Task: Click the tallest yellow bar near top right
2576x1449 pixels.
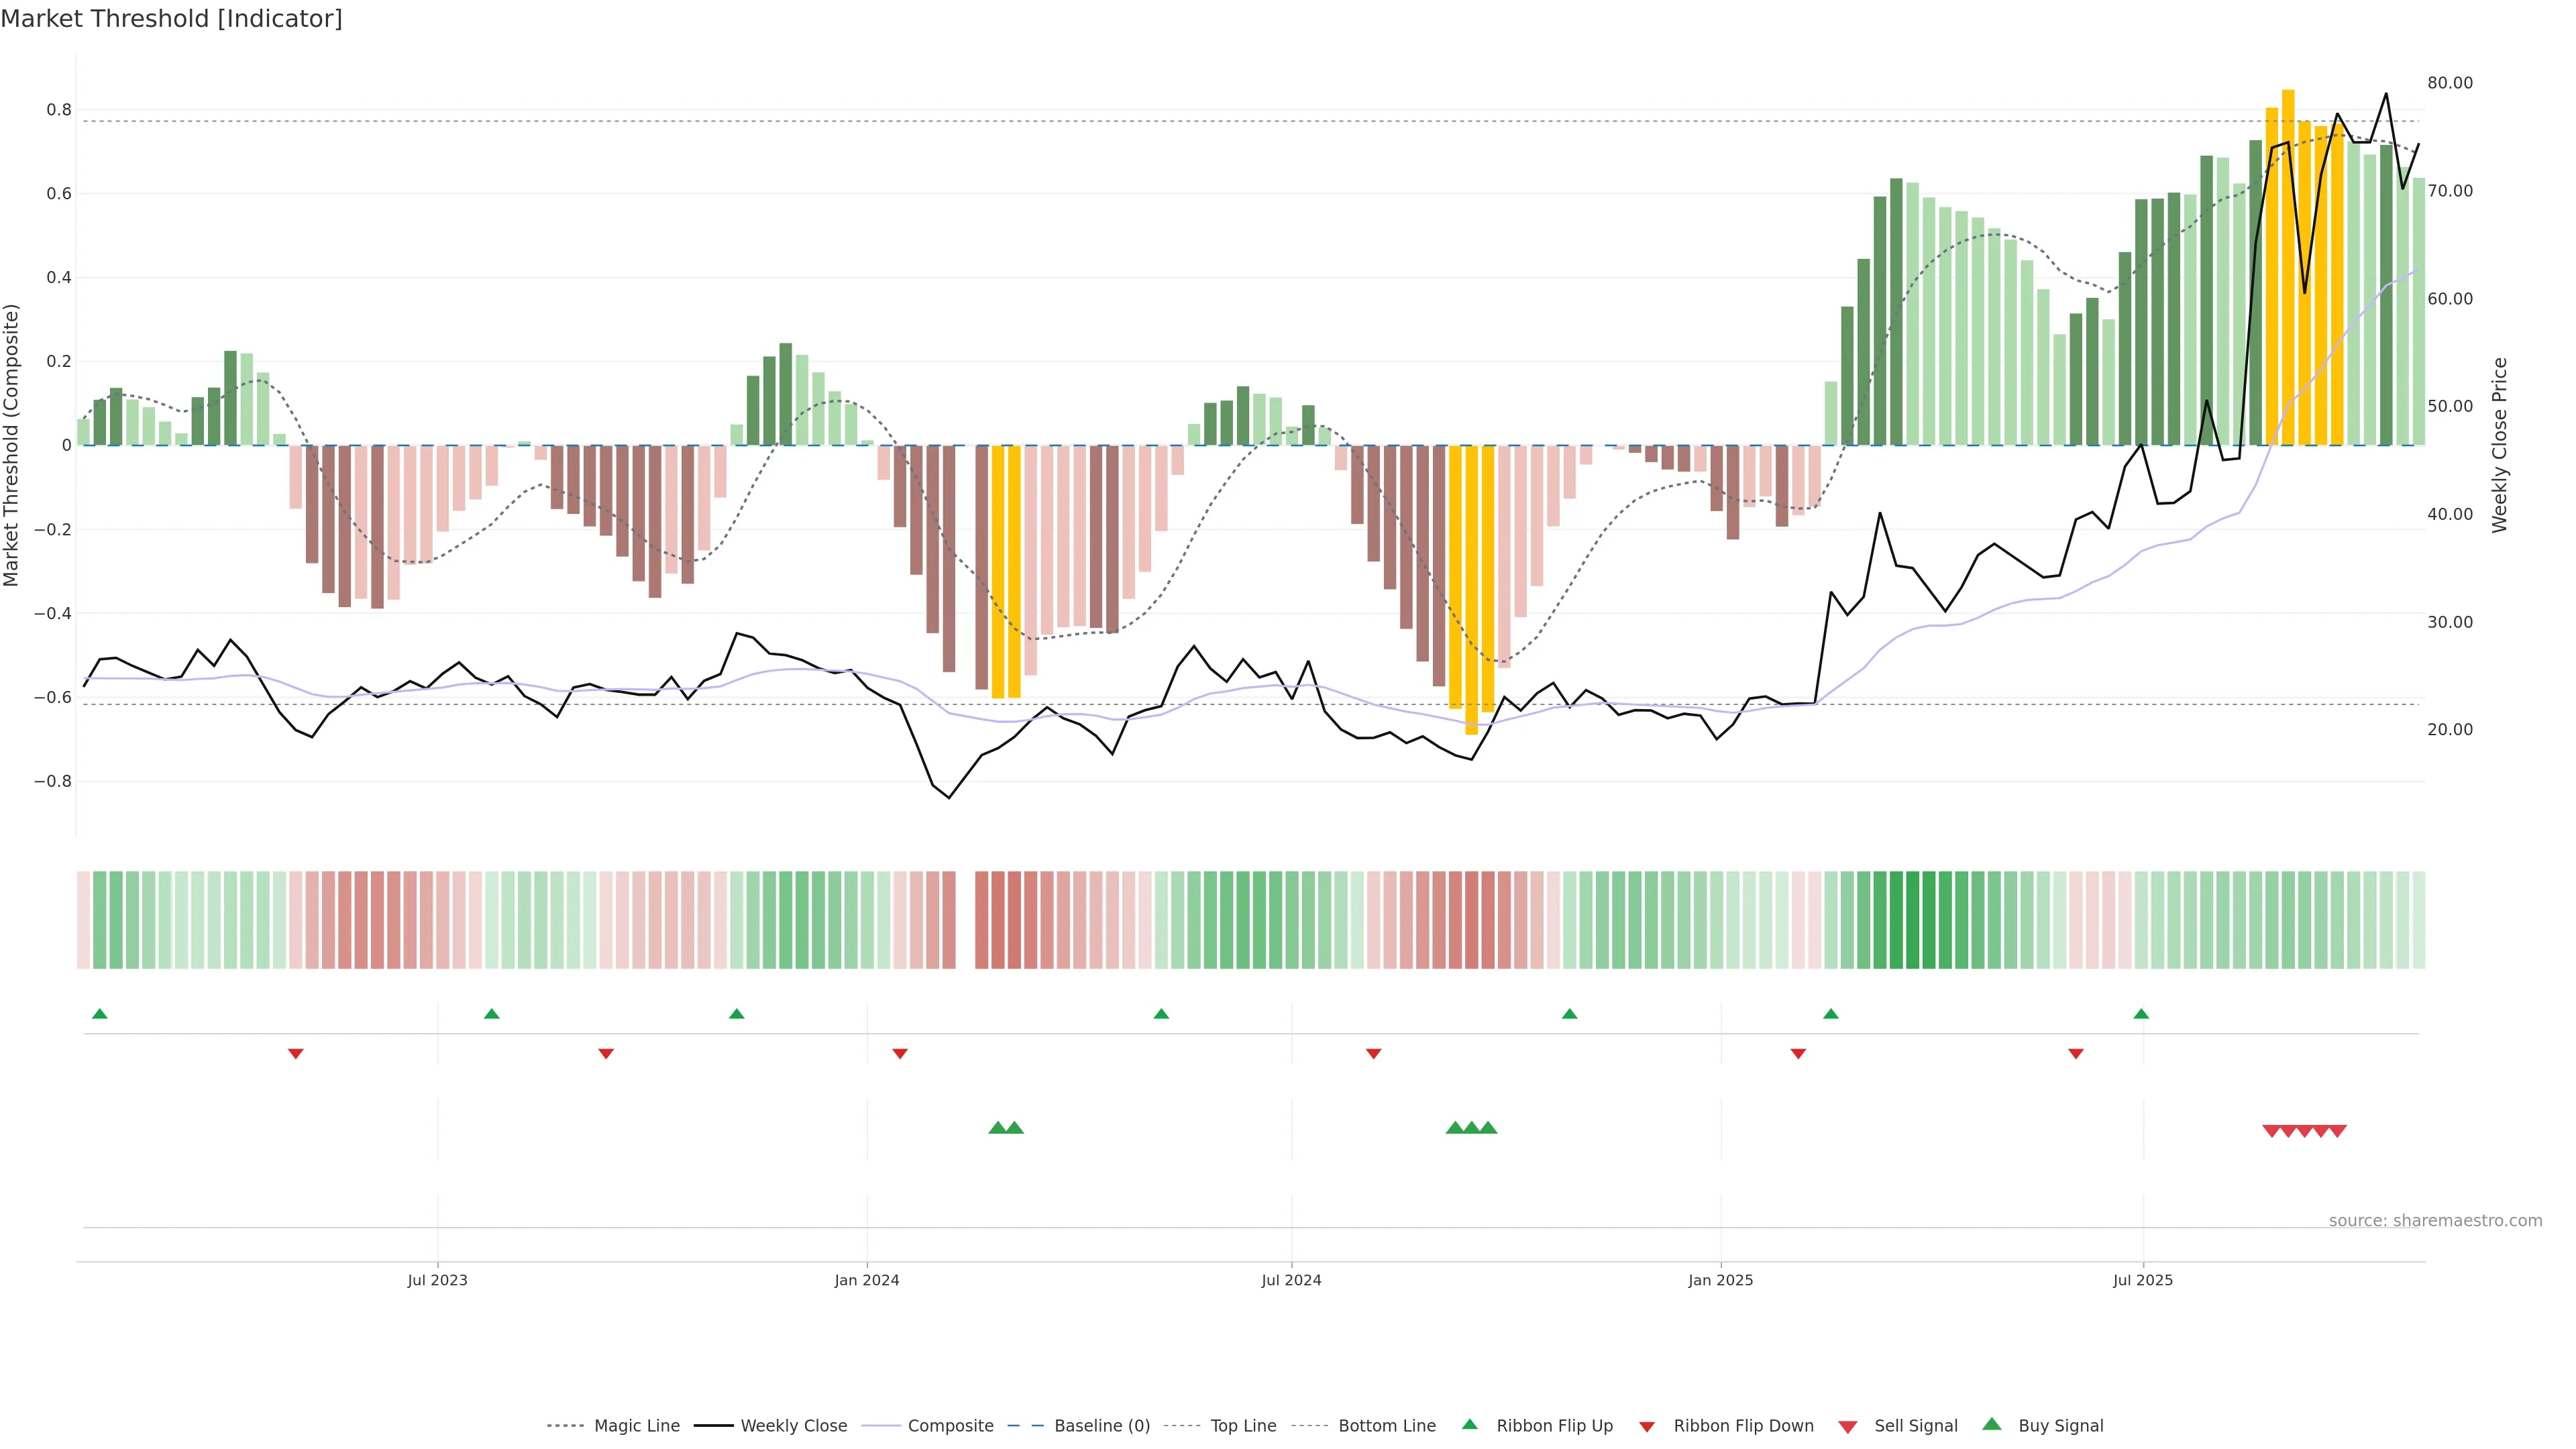Action: [x=2288, y=267]
